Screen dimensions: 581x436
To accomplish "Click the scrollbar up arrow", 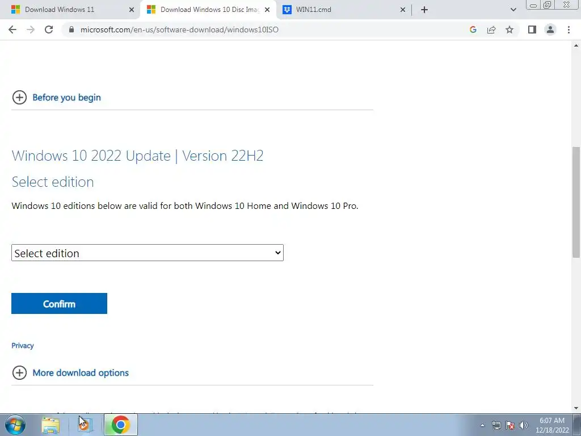I will coord(576,45).
